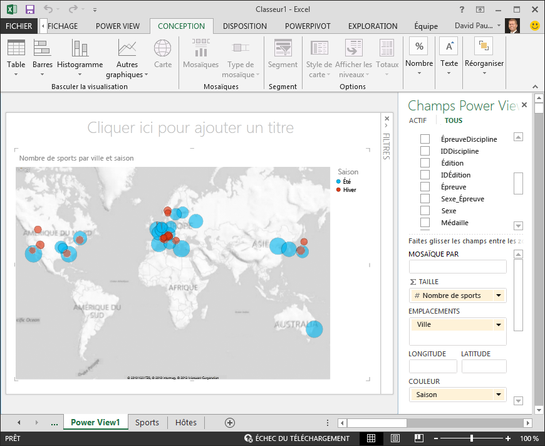The image size is (545, 446).
Task: Click the Hiver red legend color
Action: (338, 189)
